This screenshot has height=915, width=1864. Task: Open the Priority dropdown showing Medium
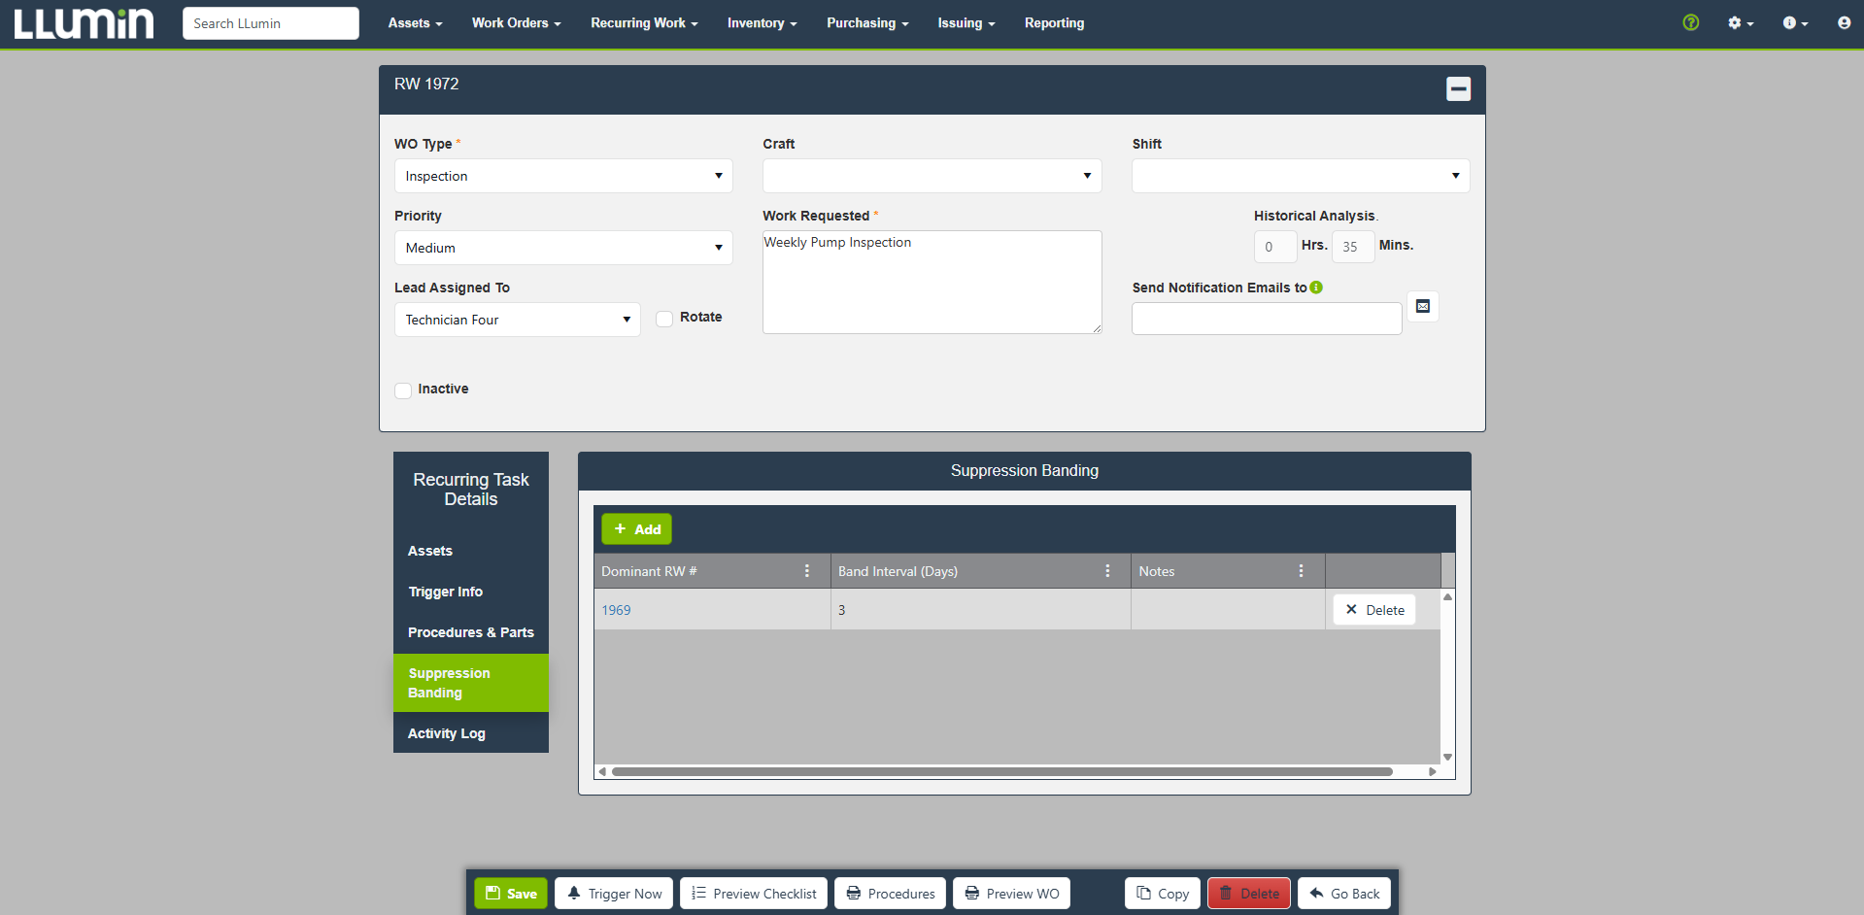click(x=563, y=248)
